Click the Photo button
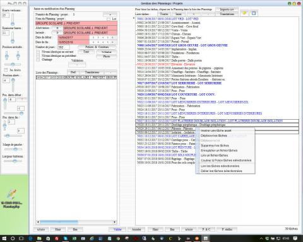The width and height of the screenshot is (303, 242). click(x=107, y=56)
